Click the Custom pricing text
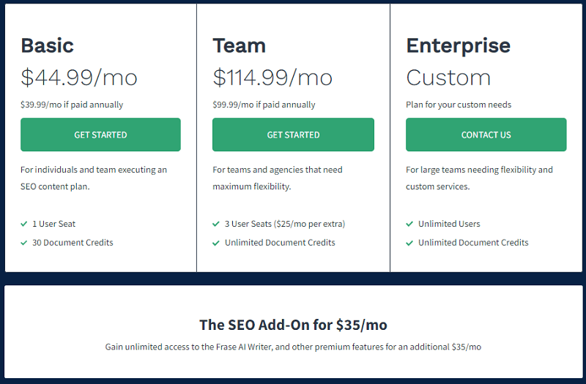 click(448, 78)
